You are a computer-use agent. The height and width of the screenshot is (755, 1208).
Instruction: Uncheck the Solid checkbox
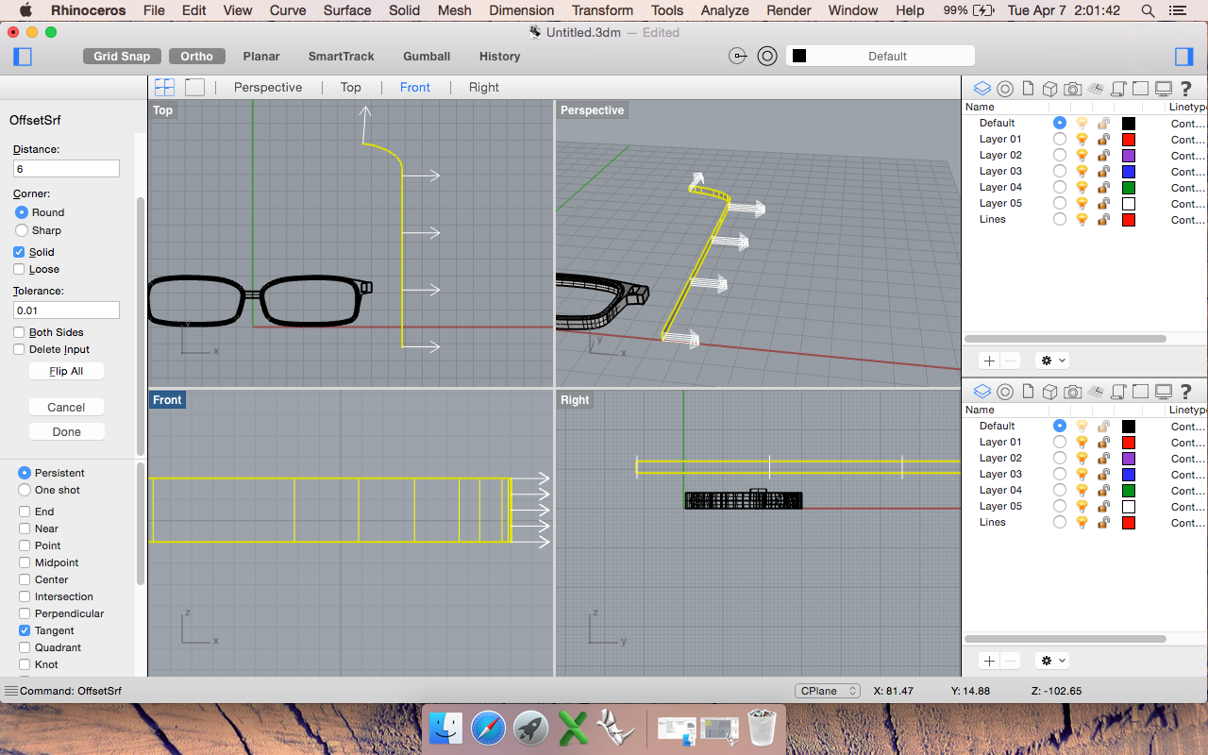[19, 252]
